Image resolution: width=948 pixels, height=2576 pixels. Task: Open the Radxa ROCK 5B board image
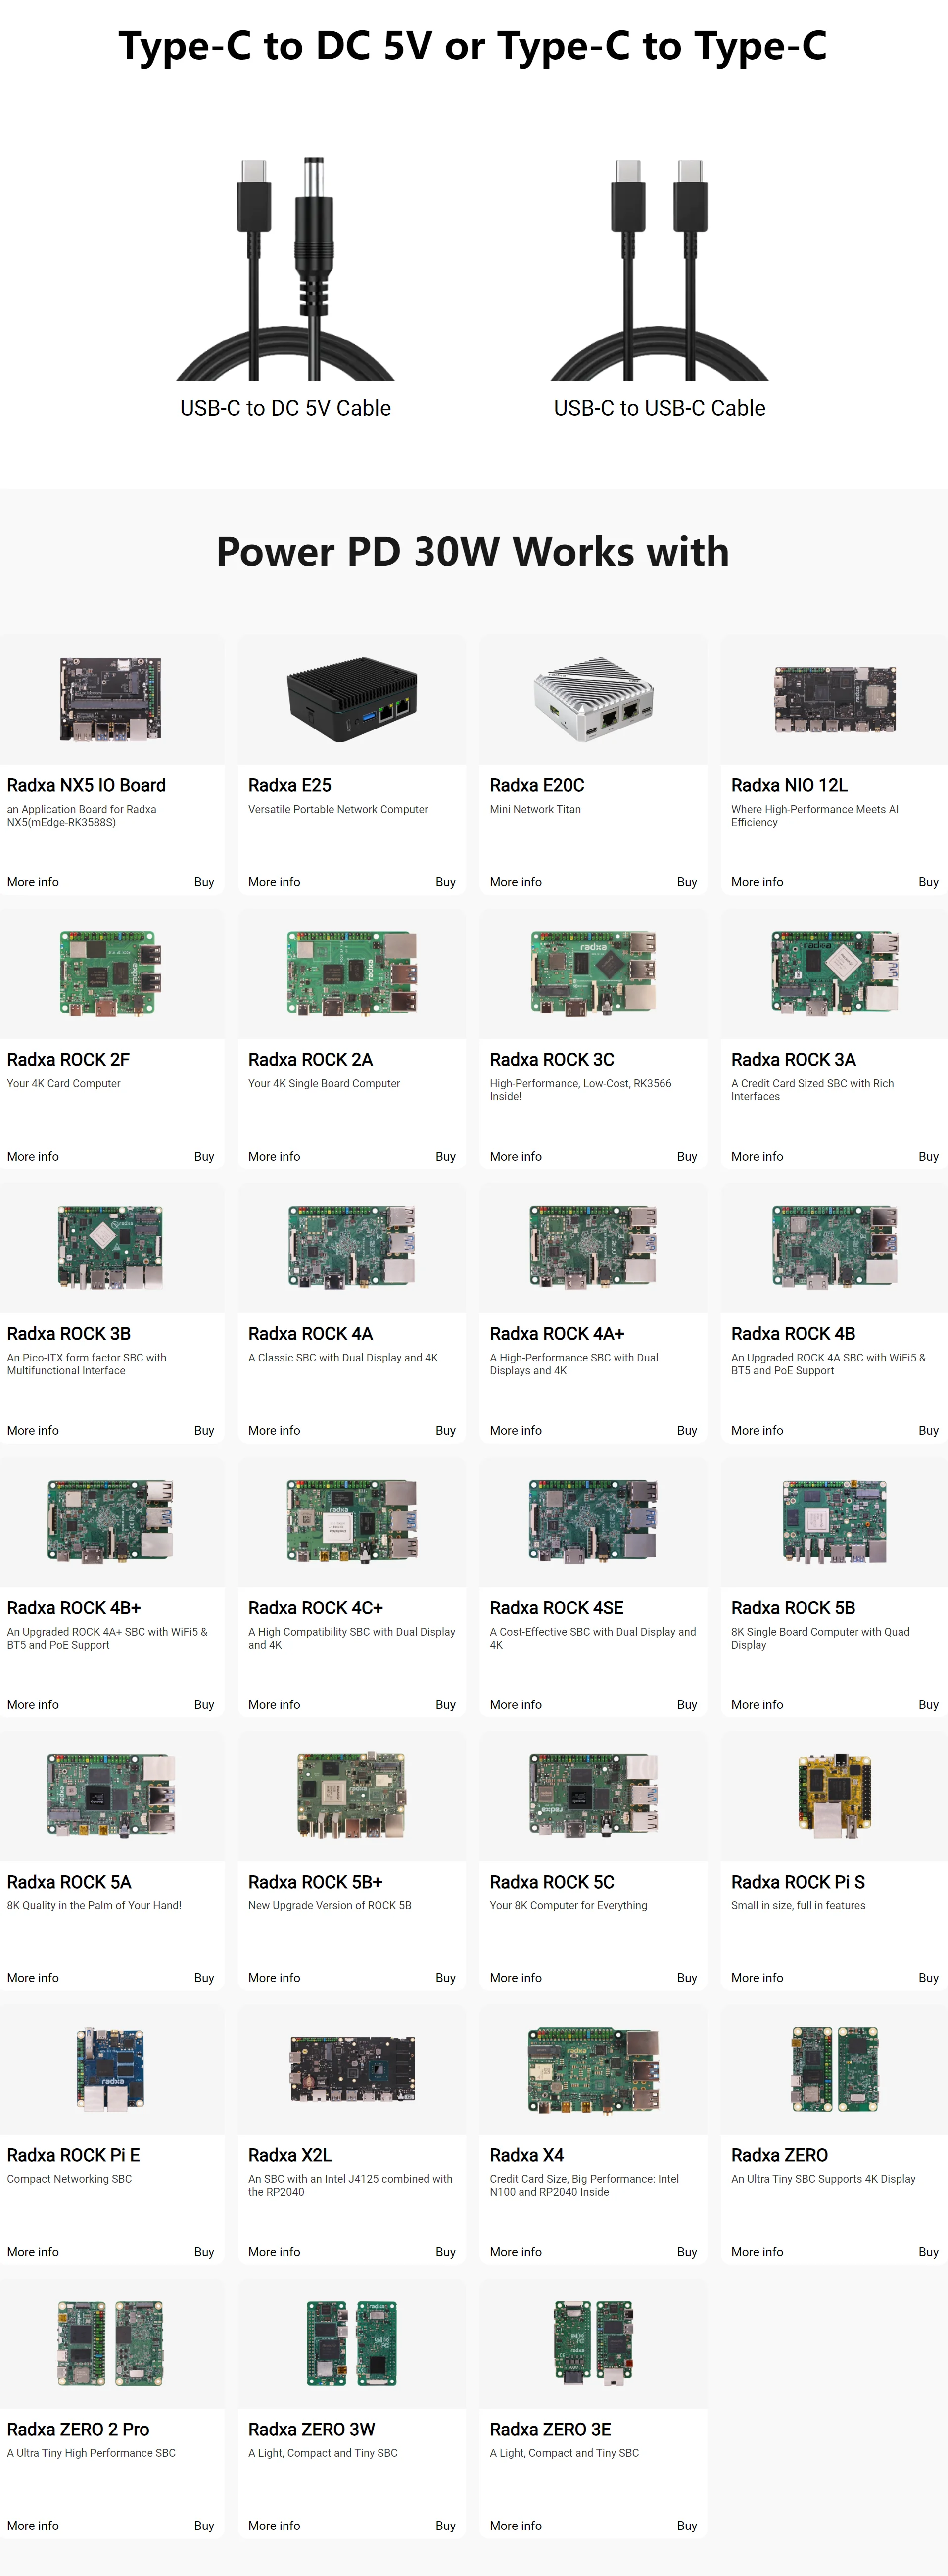[x=834, y=1521]
